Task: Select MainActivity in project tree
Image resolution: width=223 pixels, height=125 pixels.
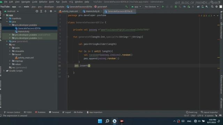Action: [x=24, y=32]
